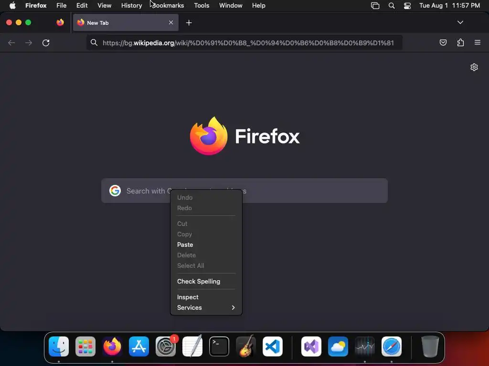Viewport: 489px width, 366px height.
Task: Click the Firefox back arrow button
Action: pyautogui.click(x=11, y=42)
